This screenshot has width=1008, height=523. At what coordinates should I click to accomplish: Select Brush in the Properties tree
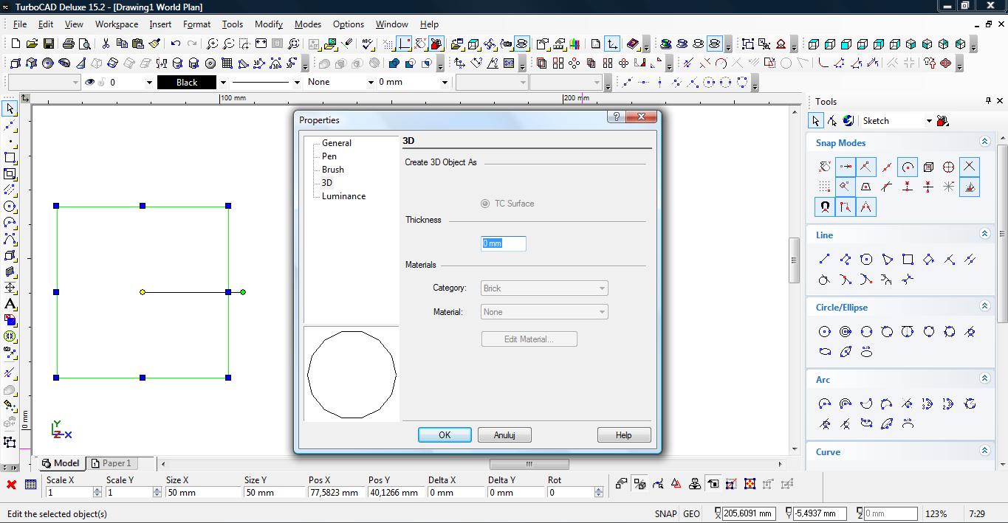[332, 170]
